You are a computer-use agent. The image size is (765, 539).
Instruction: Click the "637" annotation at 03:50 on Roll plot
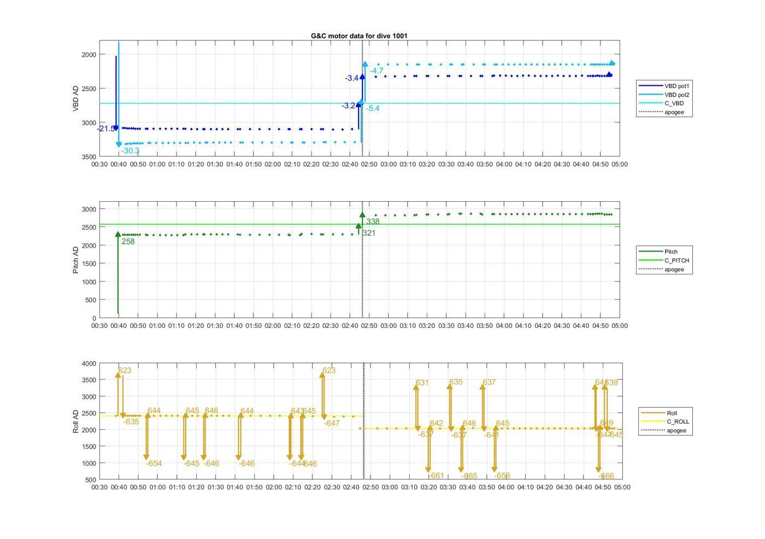point(489,382)
